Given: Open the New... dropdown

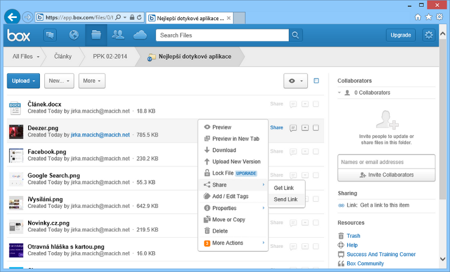Looking at the screenshot, I should tap(59, 81).
